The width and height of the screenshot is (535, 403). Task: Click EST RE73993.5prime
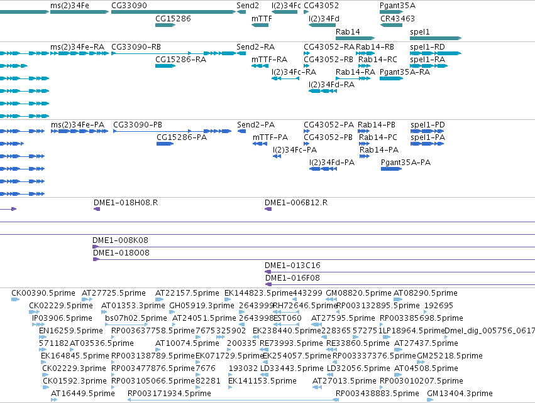click(x=291, y=344)
